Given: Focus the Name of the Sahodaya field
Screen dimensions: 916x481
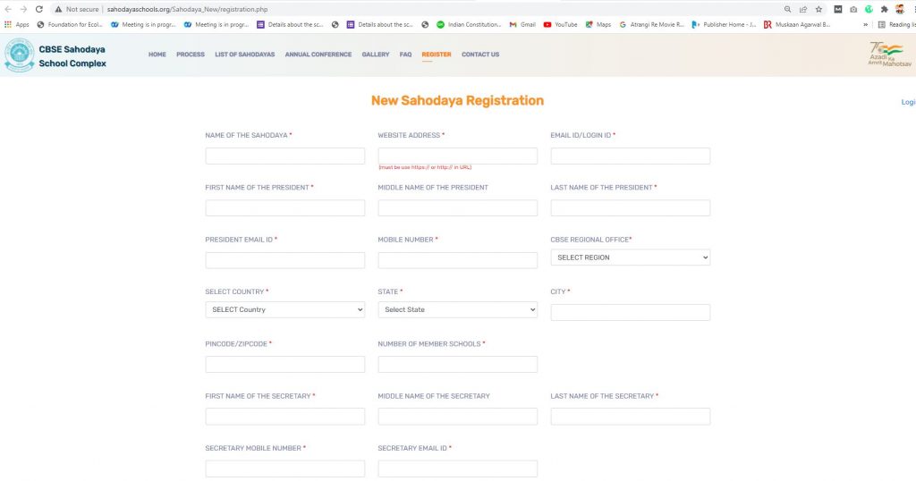Looking at the screenshot, I should point(285,156).
